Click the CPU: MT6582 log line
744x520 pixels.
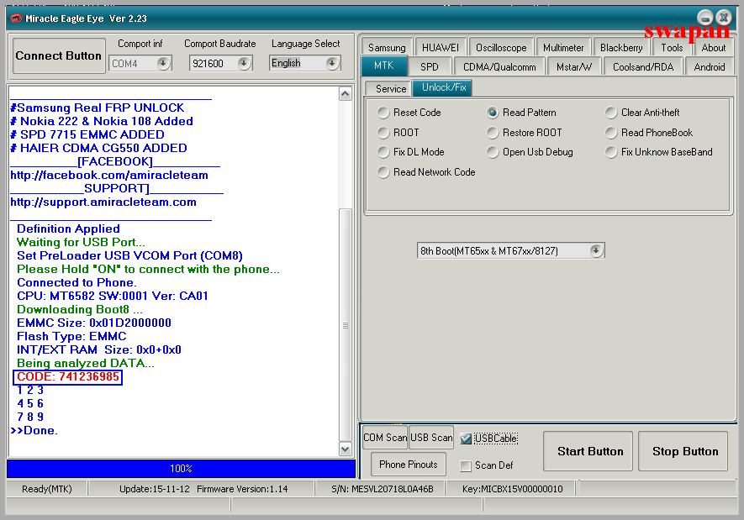[x=113, y=297]
